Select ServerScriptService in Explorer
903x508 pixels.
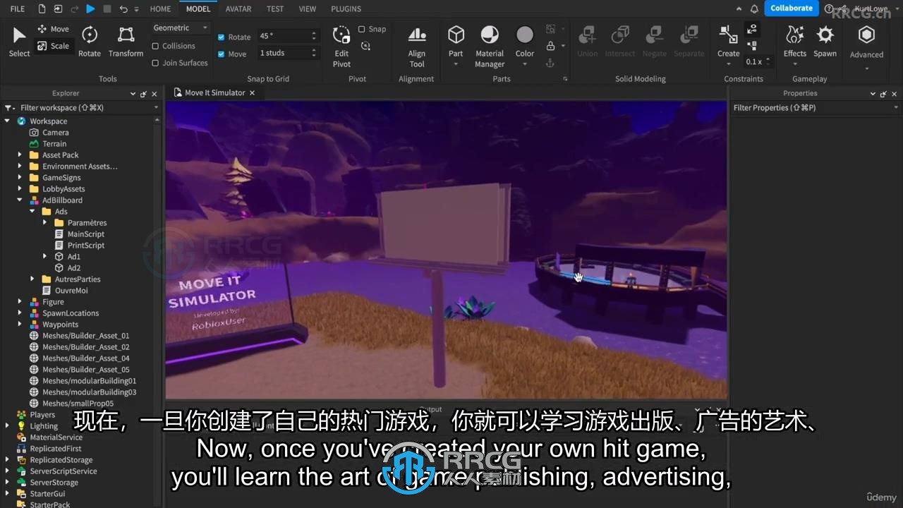click(63, 471)
